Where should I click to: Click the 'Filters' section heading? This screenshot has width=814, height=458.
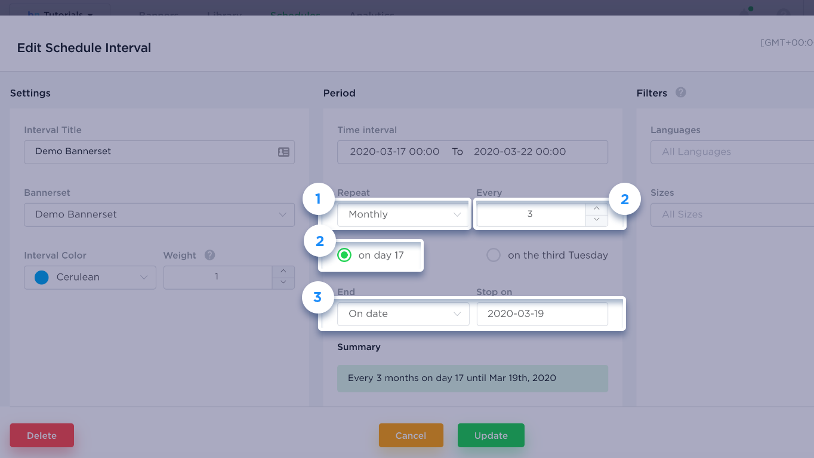[652, 93]
